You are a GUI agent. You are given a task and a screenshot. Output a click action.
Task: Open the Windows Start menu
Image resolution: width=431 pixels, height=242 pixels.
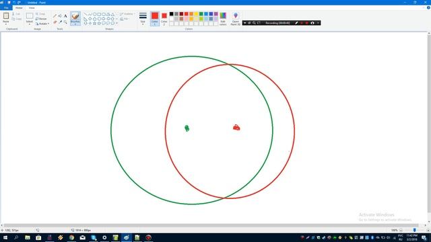click(5, 237)
